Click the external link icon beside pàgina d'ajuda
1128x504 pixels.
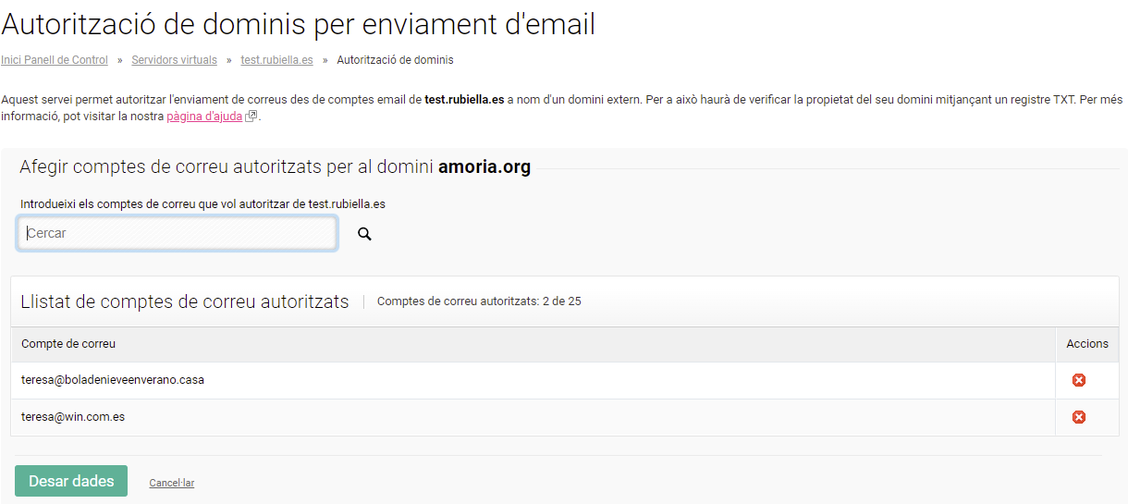[251, 117]
